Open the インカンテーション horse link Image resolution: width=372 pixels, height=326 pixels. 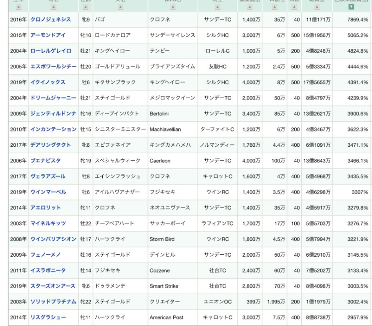53,129
